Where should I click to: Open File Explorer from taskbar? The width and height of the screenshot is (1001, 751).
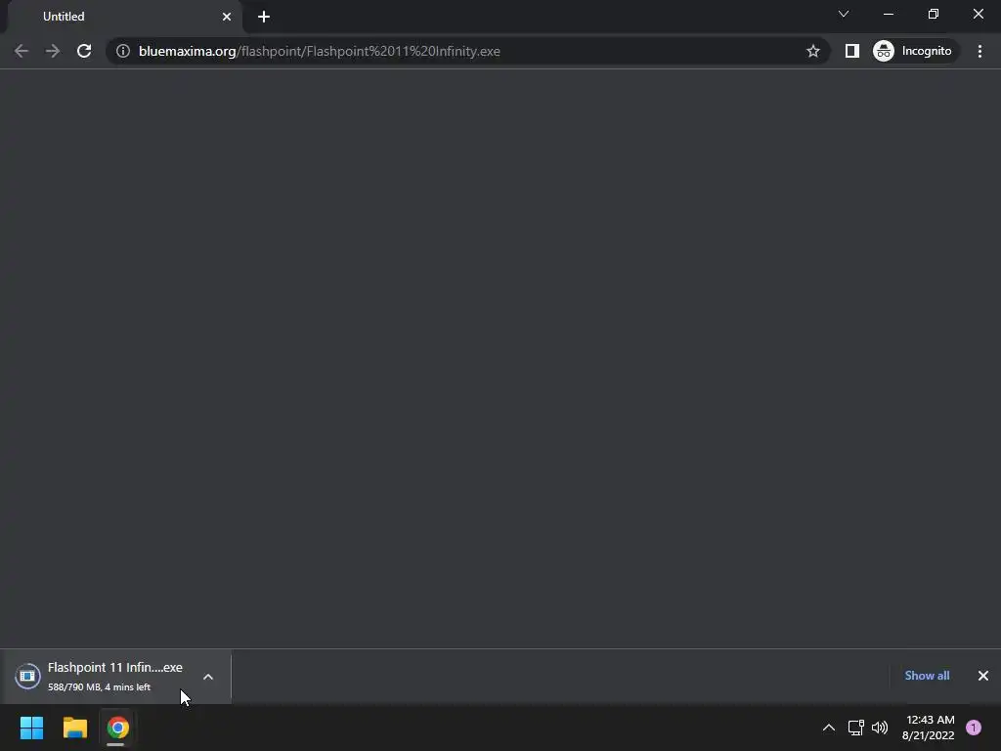(74, 728)
